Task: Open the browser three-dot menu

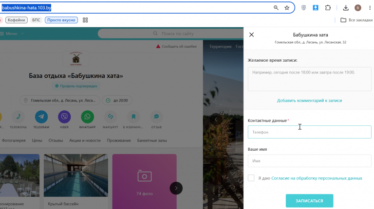Action: [370, 8]
